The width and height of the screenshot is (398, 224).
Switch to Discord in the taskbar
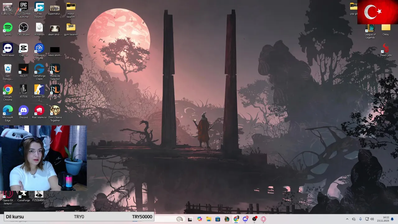pyautogui.click(x=245, y=219)
